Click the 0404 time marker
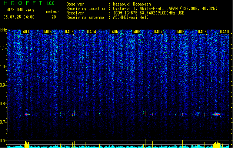The image size is (233, 148). coord(91,32)
